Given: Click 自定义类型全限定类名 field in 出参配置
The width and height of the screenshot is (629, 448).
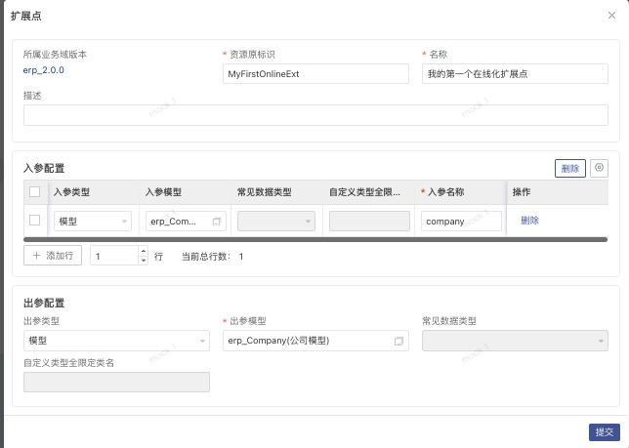Looking at the screenshot, I should pyautogui.click(x=116, y=383).
